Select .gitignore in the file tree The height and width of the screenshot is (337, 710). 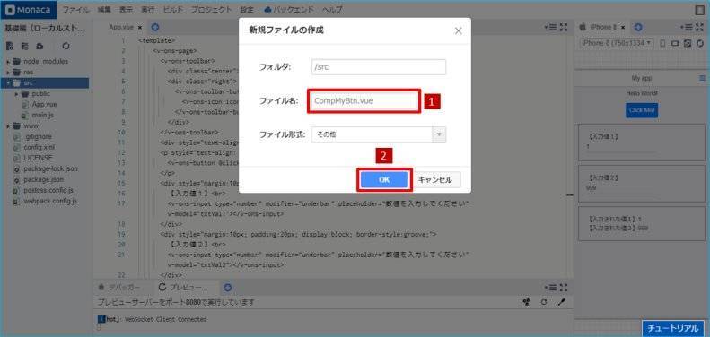click(x=38, y=136)
